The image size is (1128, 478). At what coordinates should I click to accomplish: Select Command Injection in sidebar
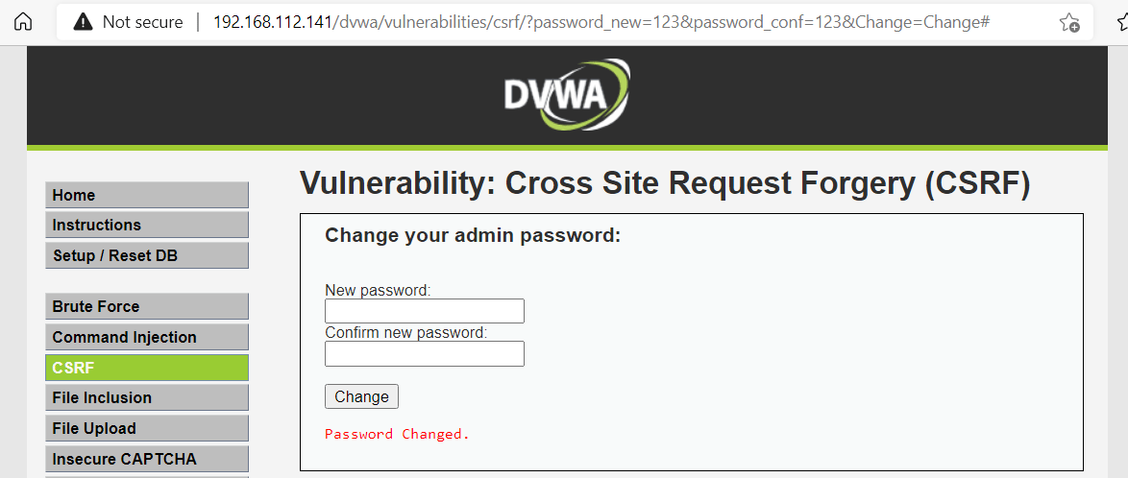coord(147,337)
